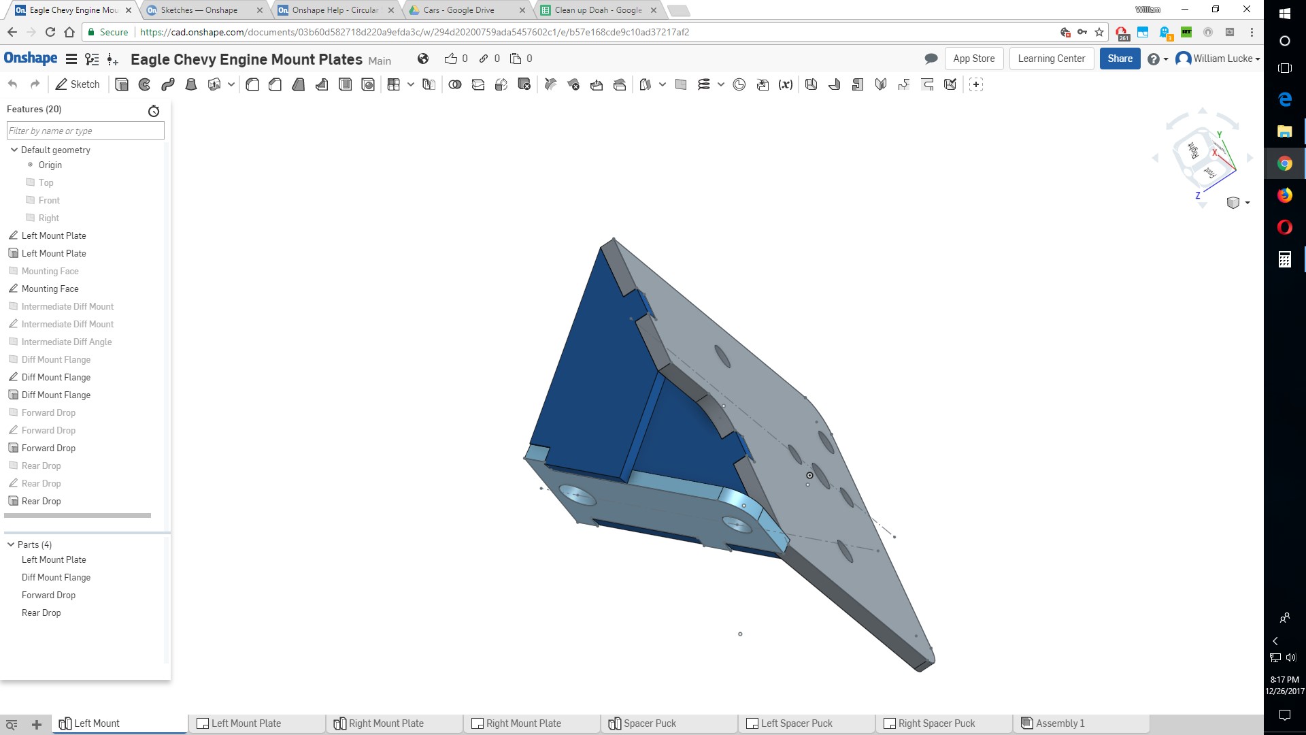This screenshot has height=735, width=1306.
Task: Click the Filter by name or type field
Action: pyautogui.click(x=85, y=131)
